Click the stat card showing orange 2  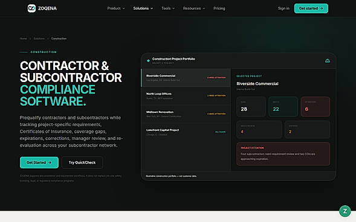point(308,129)
